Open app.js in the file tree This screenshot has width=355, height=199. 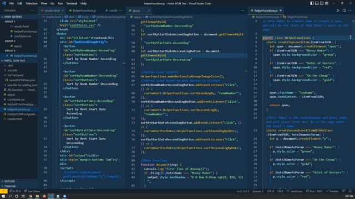[11, 95]
